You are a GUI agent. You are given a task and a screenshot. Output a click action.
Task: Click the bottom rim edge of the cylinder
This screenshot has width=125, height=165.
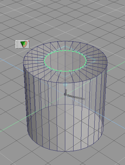[65, 151]
